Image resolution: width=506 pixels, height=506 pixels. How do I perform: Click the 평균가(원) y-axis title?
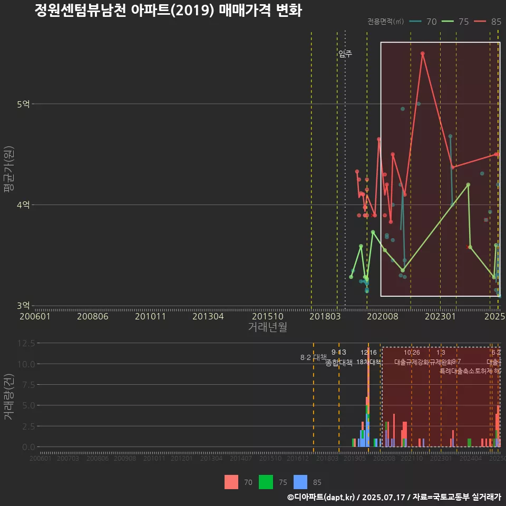tap(9, 169)
